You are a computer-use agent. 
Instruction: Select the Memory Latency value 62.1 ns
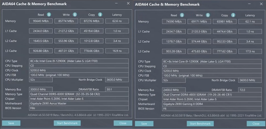tap(250, 21)
